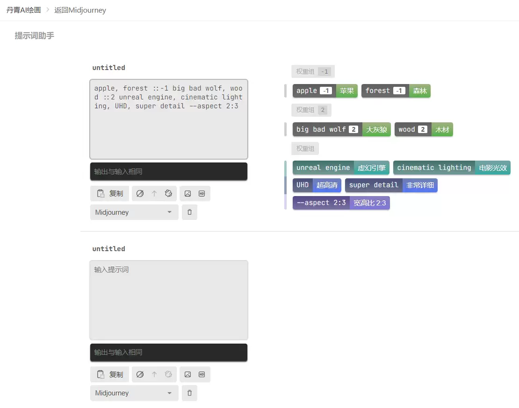Click into the prompt text area containing apple, forest
Image resolution: width=519 pixels, height=408 pixels.
point(169,119)
